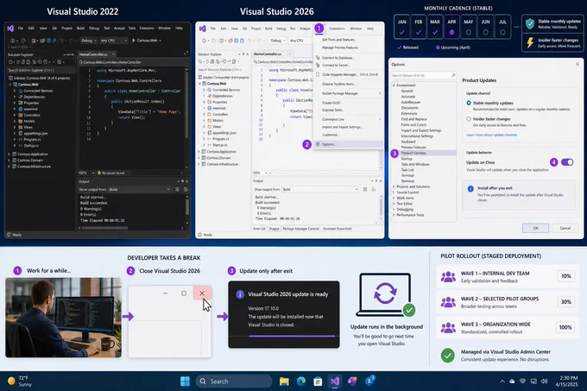This screenshot has height=391, width=587.
Task: Open the Debug configuration dropdown in VS 2026
Action: 278,41
